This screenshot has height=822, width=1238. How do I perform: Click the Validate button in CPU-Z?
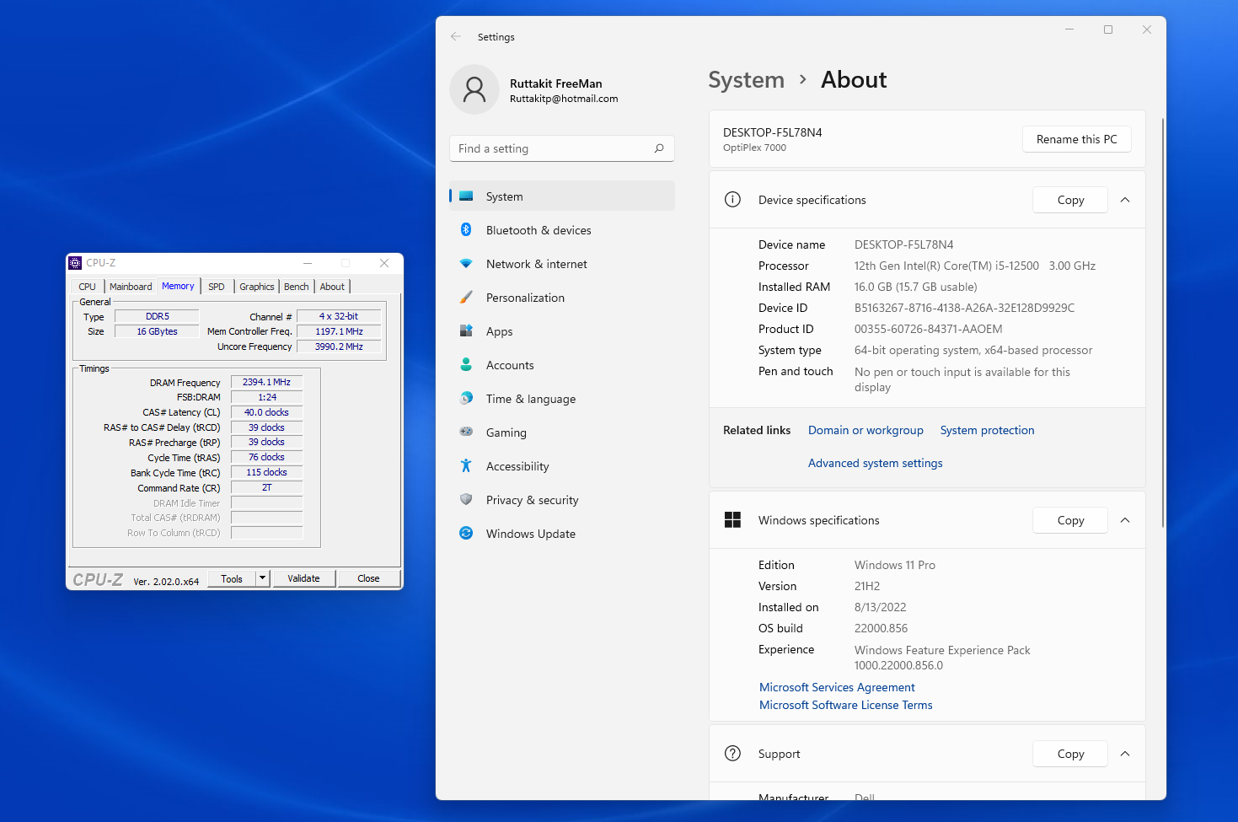tap(303, 578)
